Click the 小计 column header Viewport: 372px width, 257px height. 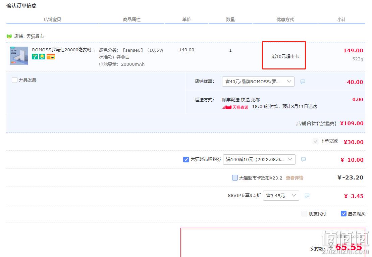tap(341, 19)
